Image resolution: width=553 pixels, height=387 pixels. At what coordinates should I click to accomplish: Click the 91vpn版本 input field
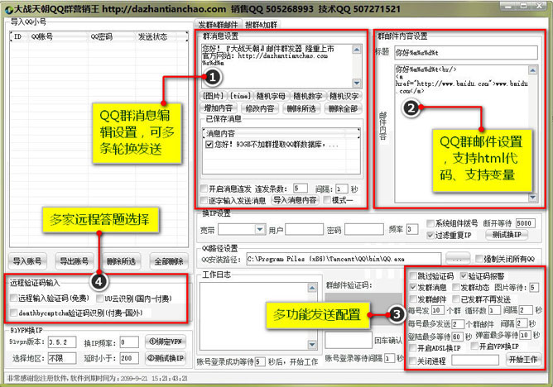pos(62,342)
